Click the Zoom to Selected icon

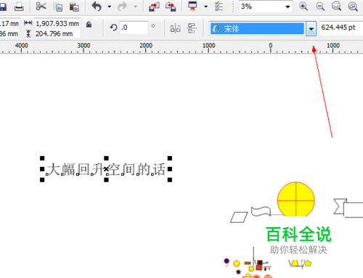[x=336, y=7]
